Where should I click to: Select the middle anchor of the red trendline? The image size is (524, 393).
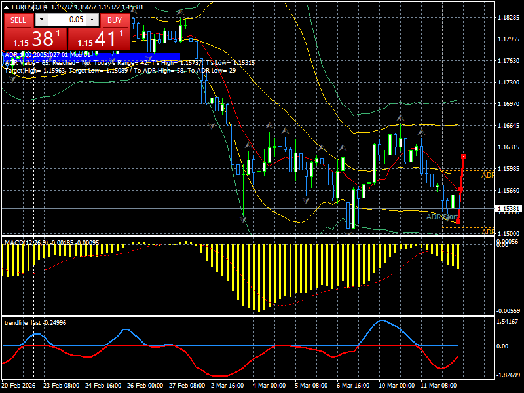point(460,189)
